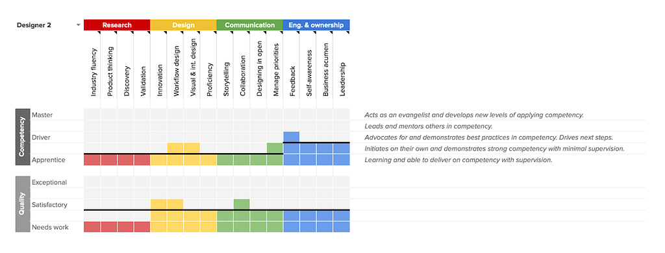Click the blue Feedback cell in Driver row

[x=292, y=137]
